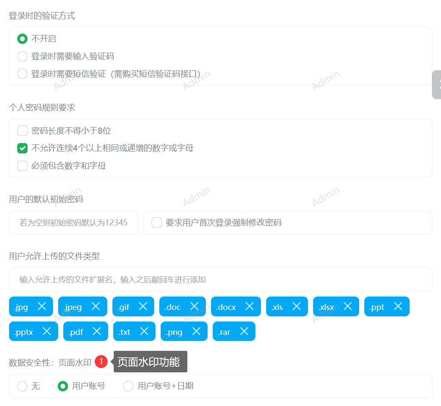Screen dimensions: 441x406
Task: Select 登录时需要输入验证码 verification option
Action: pyautogui.click(x=22, y=56)
